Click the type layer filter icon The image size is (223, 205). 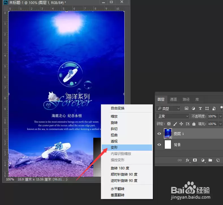coord(200,108)
